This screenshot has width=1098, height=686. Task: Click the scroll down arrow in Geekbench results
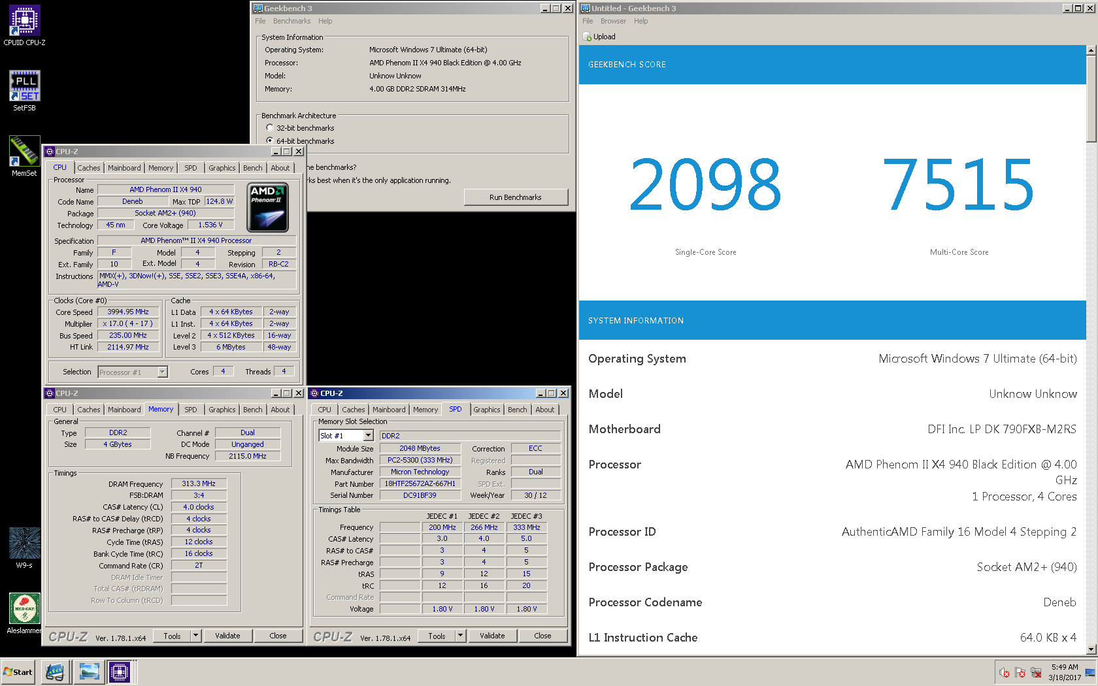1091,649
